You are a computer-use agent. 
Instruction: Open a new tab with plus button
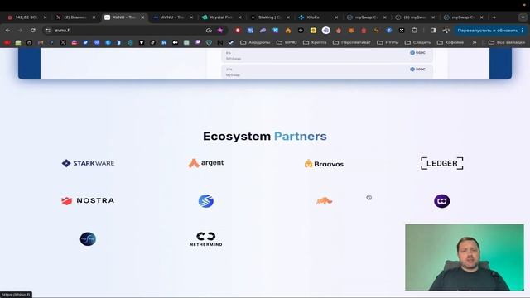coord(494,17)
